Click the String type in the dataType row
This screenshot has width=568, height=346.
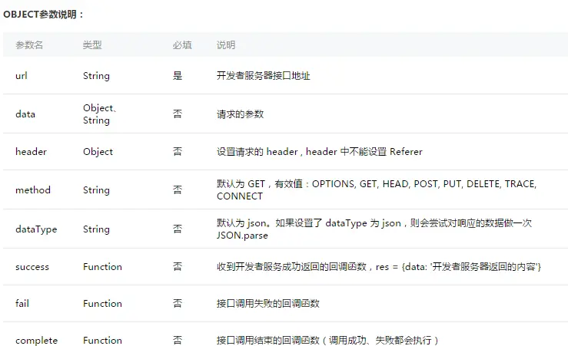[96, 229]
